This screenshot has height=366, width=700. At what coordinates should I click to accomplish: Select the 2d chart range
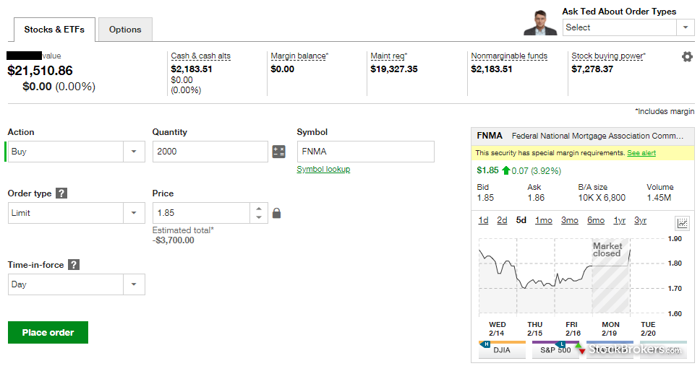(x=503, y=220)
